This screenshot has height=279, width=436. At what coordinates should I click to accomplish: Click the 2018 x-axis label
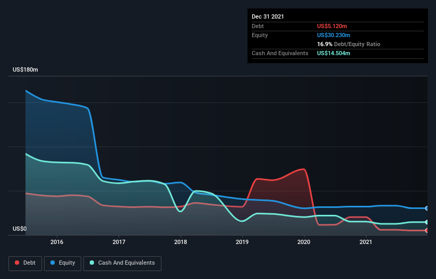[181, 242]
